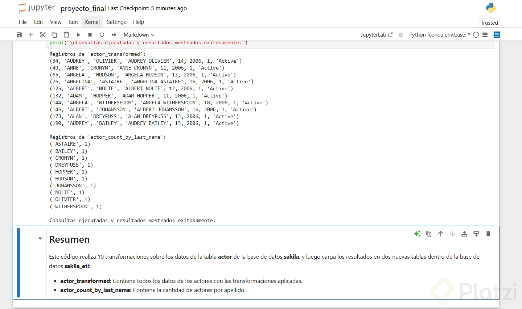Open the Settings menu
Screen dimensions: 522x309
(x=116, y=22)
